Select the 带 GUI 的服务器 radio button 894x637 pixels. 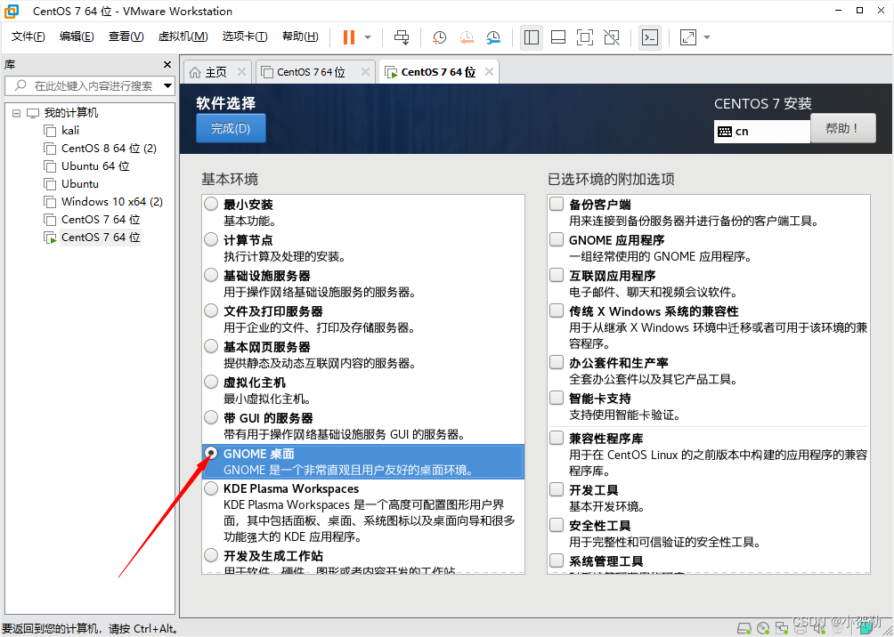tap(211, 416)
